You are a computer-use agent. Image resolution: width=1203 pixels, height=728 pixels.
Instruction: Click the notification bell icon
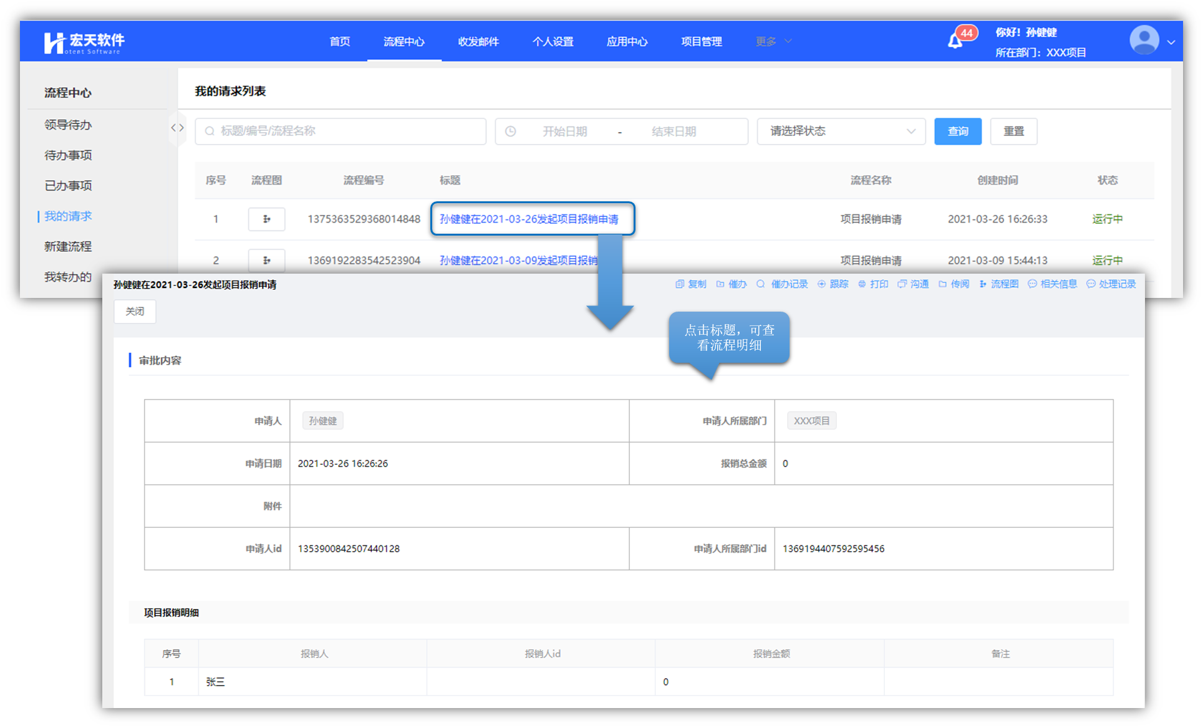[955, 42]
